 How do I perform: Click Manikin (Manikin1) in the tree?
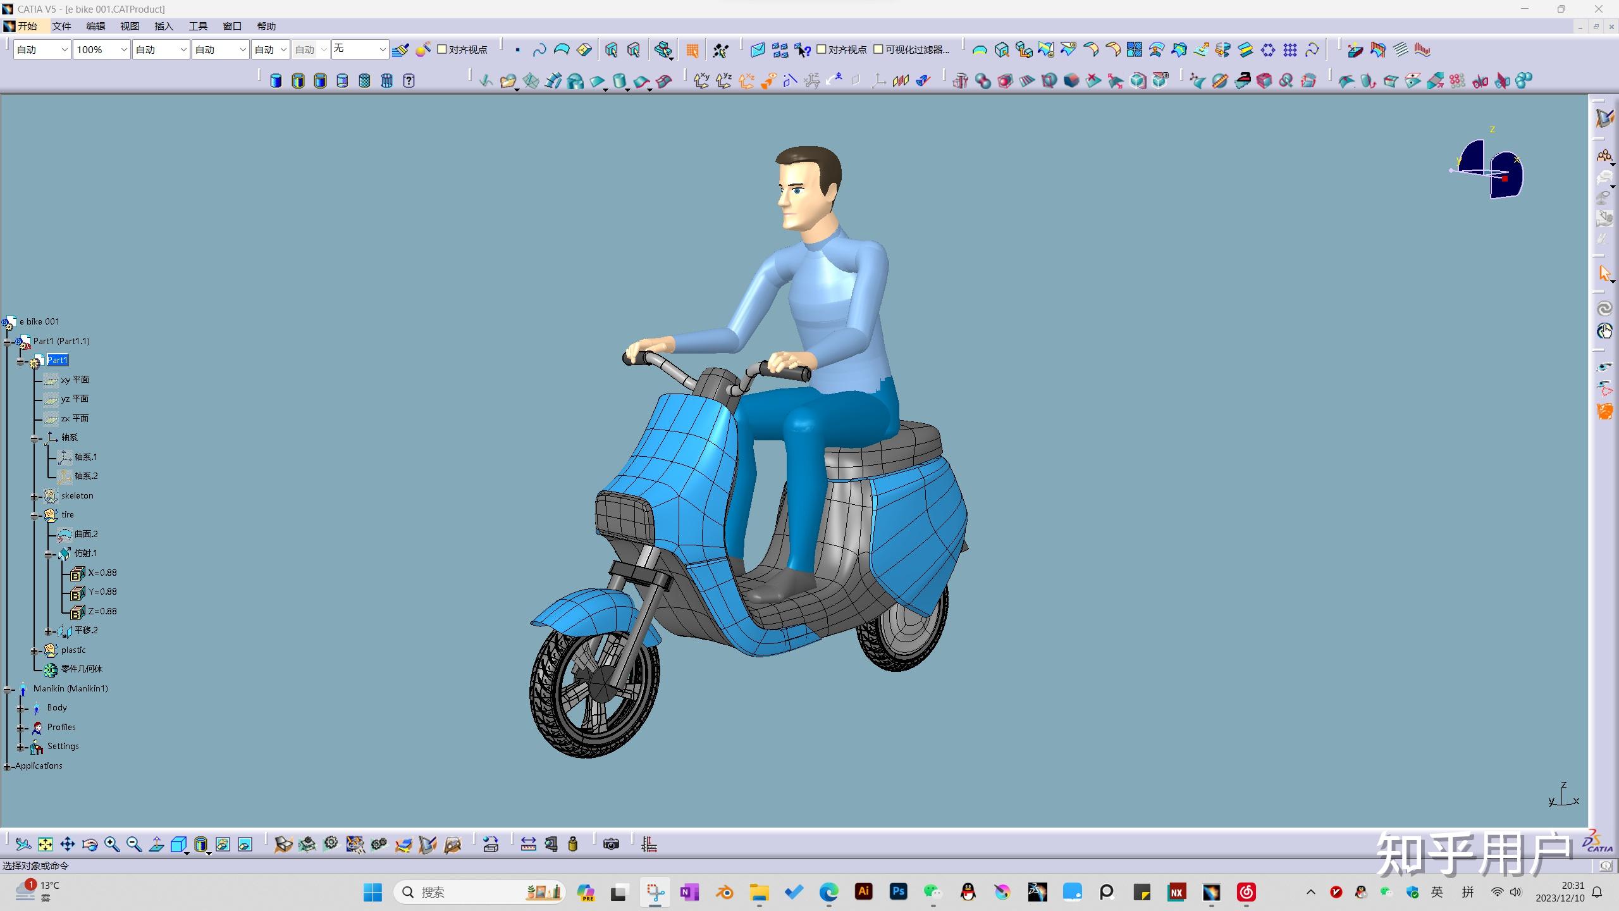[70, 688]
